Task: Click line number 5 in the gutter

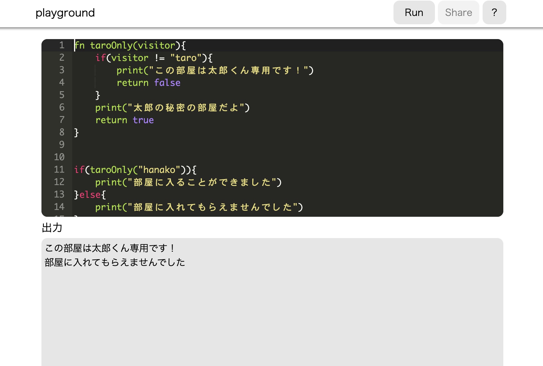Action: (x=62, y=95)
